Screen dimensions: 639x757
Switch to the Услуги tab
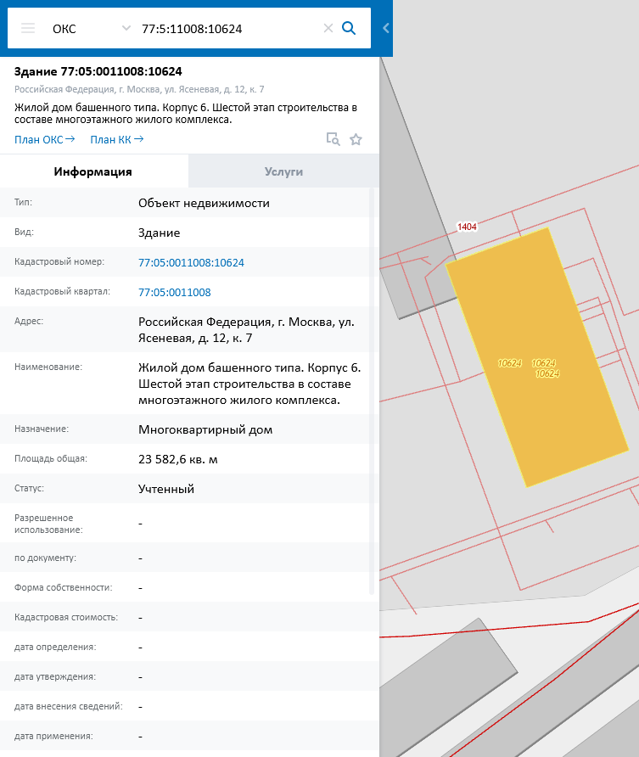[283, 171]
